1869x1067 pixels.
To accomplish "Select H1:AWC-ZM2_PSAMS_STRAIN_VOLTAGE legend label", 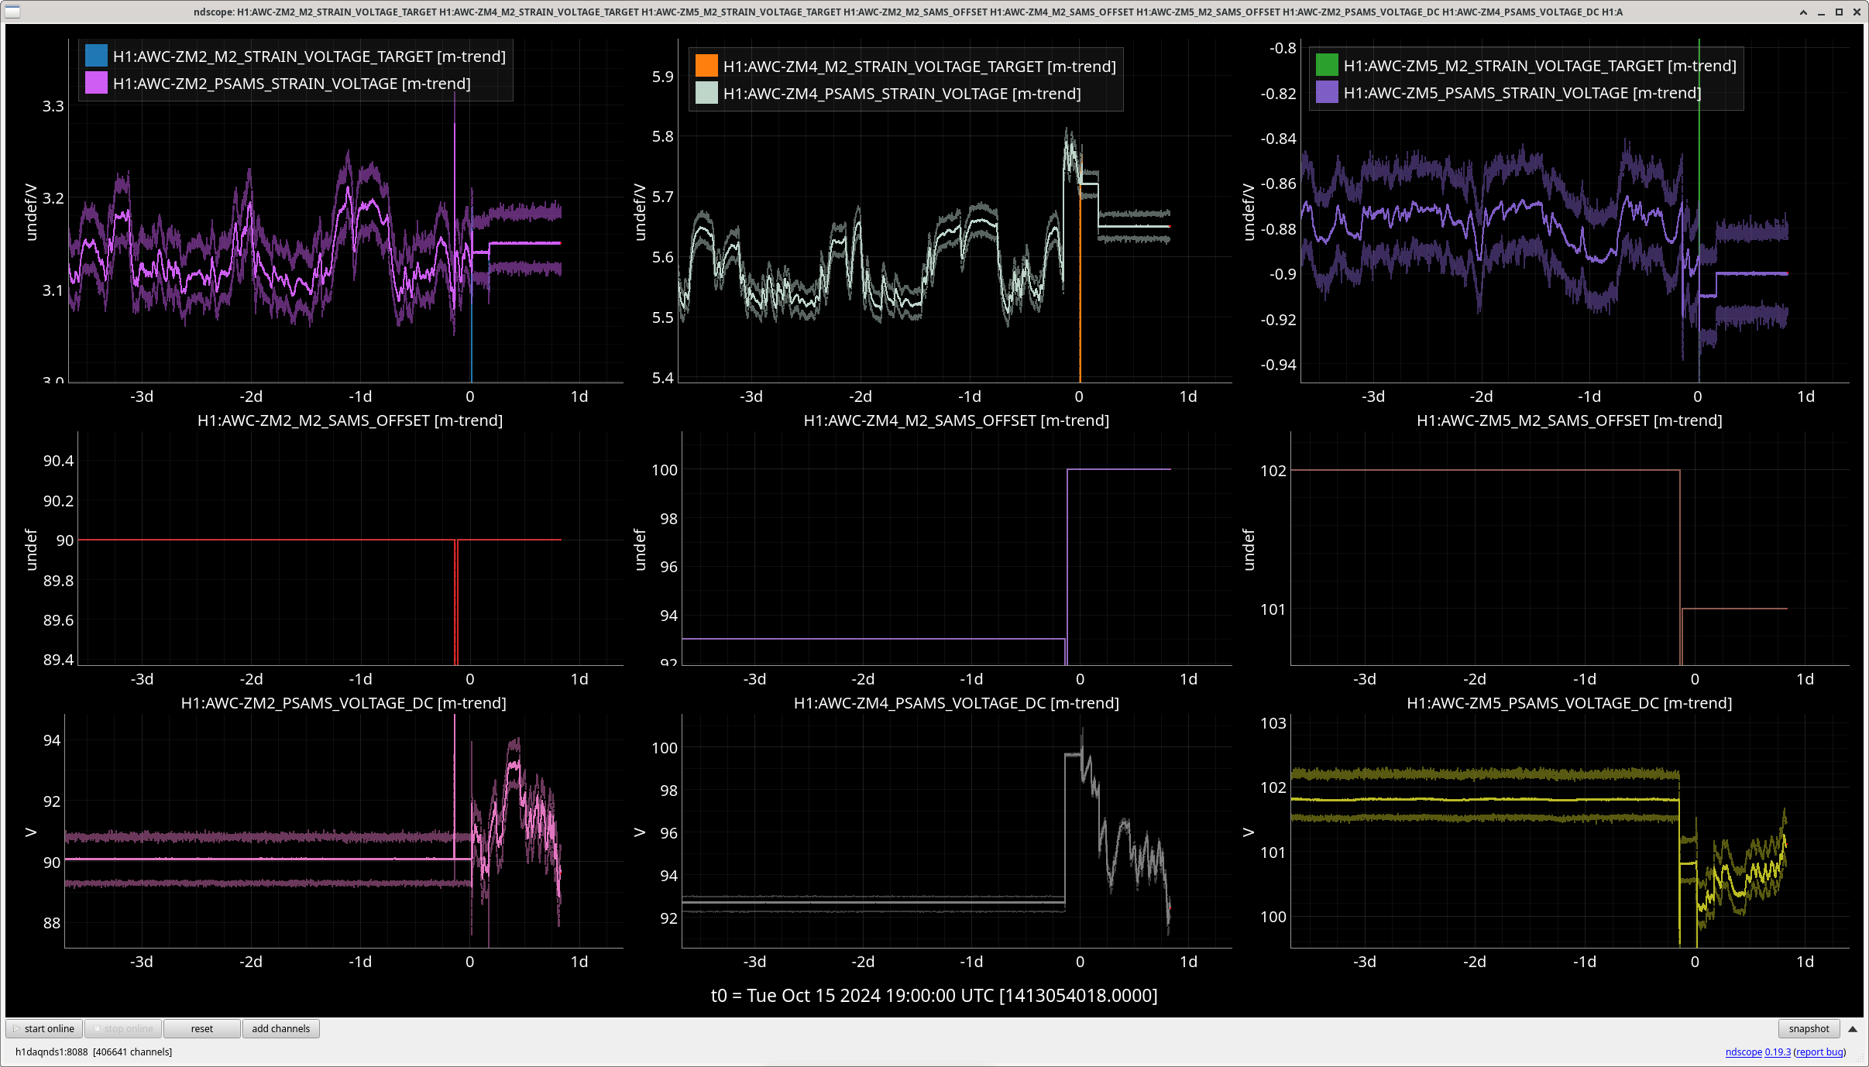I will click(x=292, y=84).
